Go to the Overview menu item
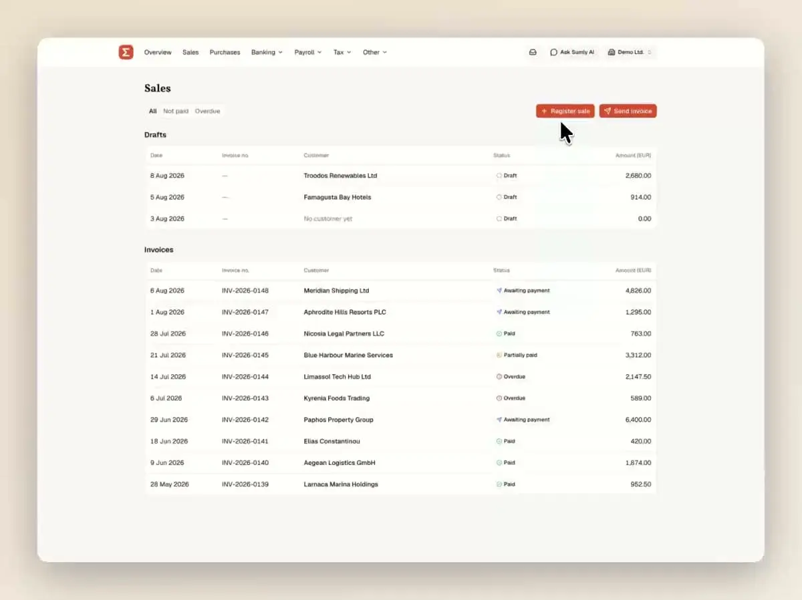Image resolution: width=802 pixels, height=600 pixels. tap(158, 52)
